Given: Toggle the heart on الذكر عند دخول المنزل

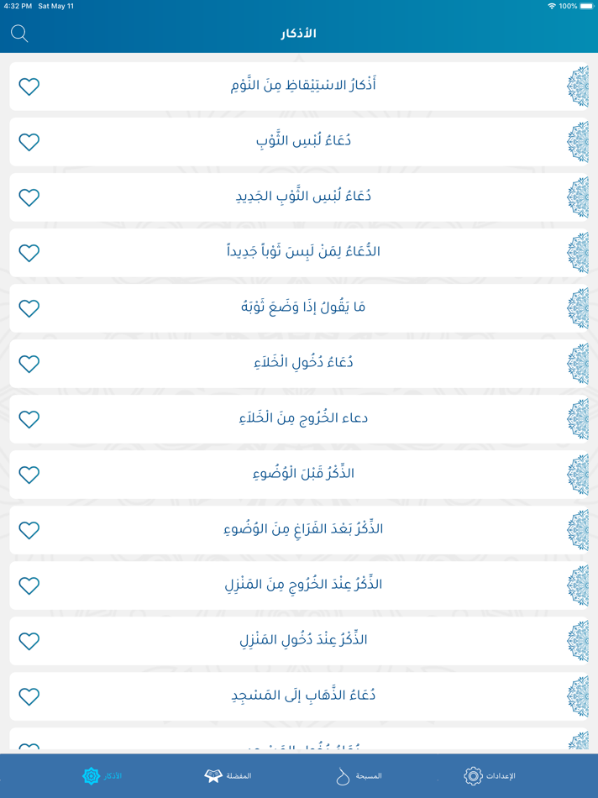Looking at the screenshot, I should (x=29, y=640).
